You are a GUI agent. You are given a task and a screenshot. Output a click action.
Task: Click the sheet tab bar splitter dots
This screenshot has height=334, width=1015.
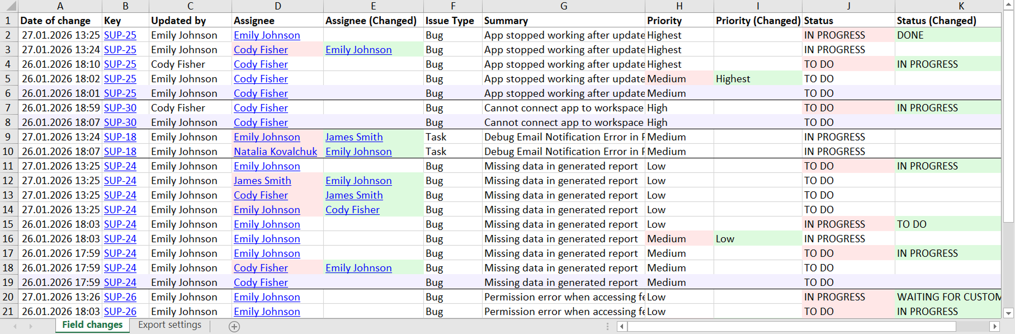coord(607,326)
